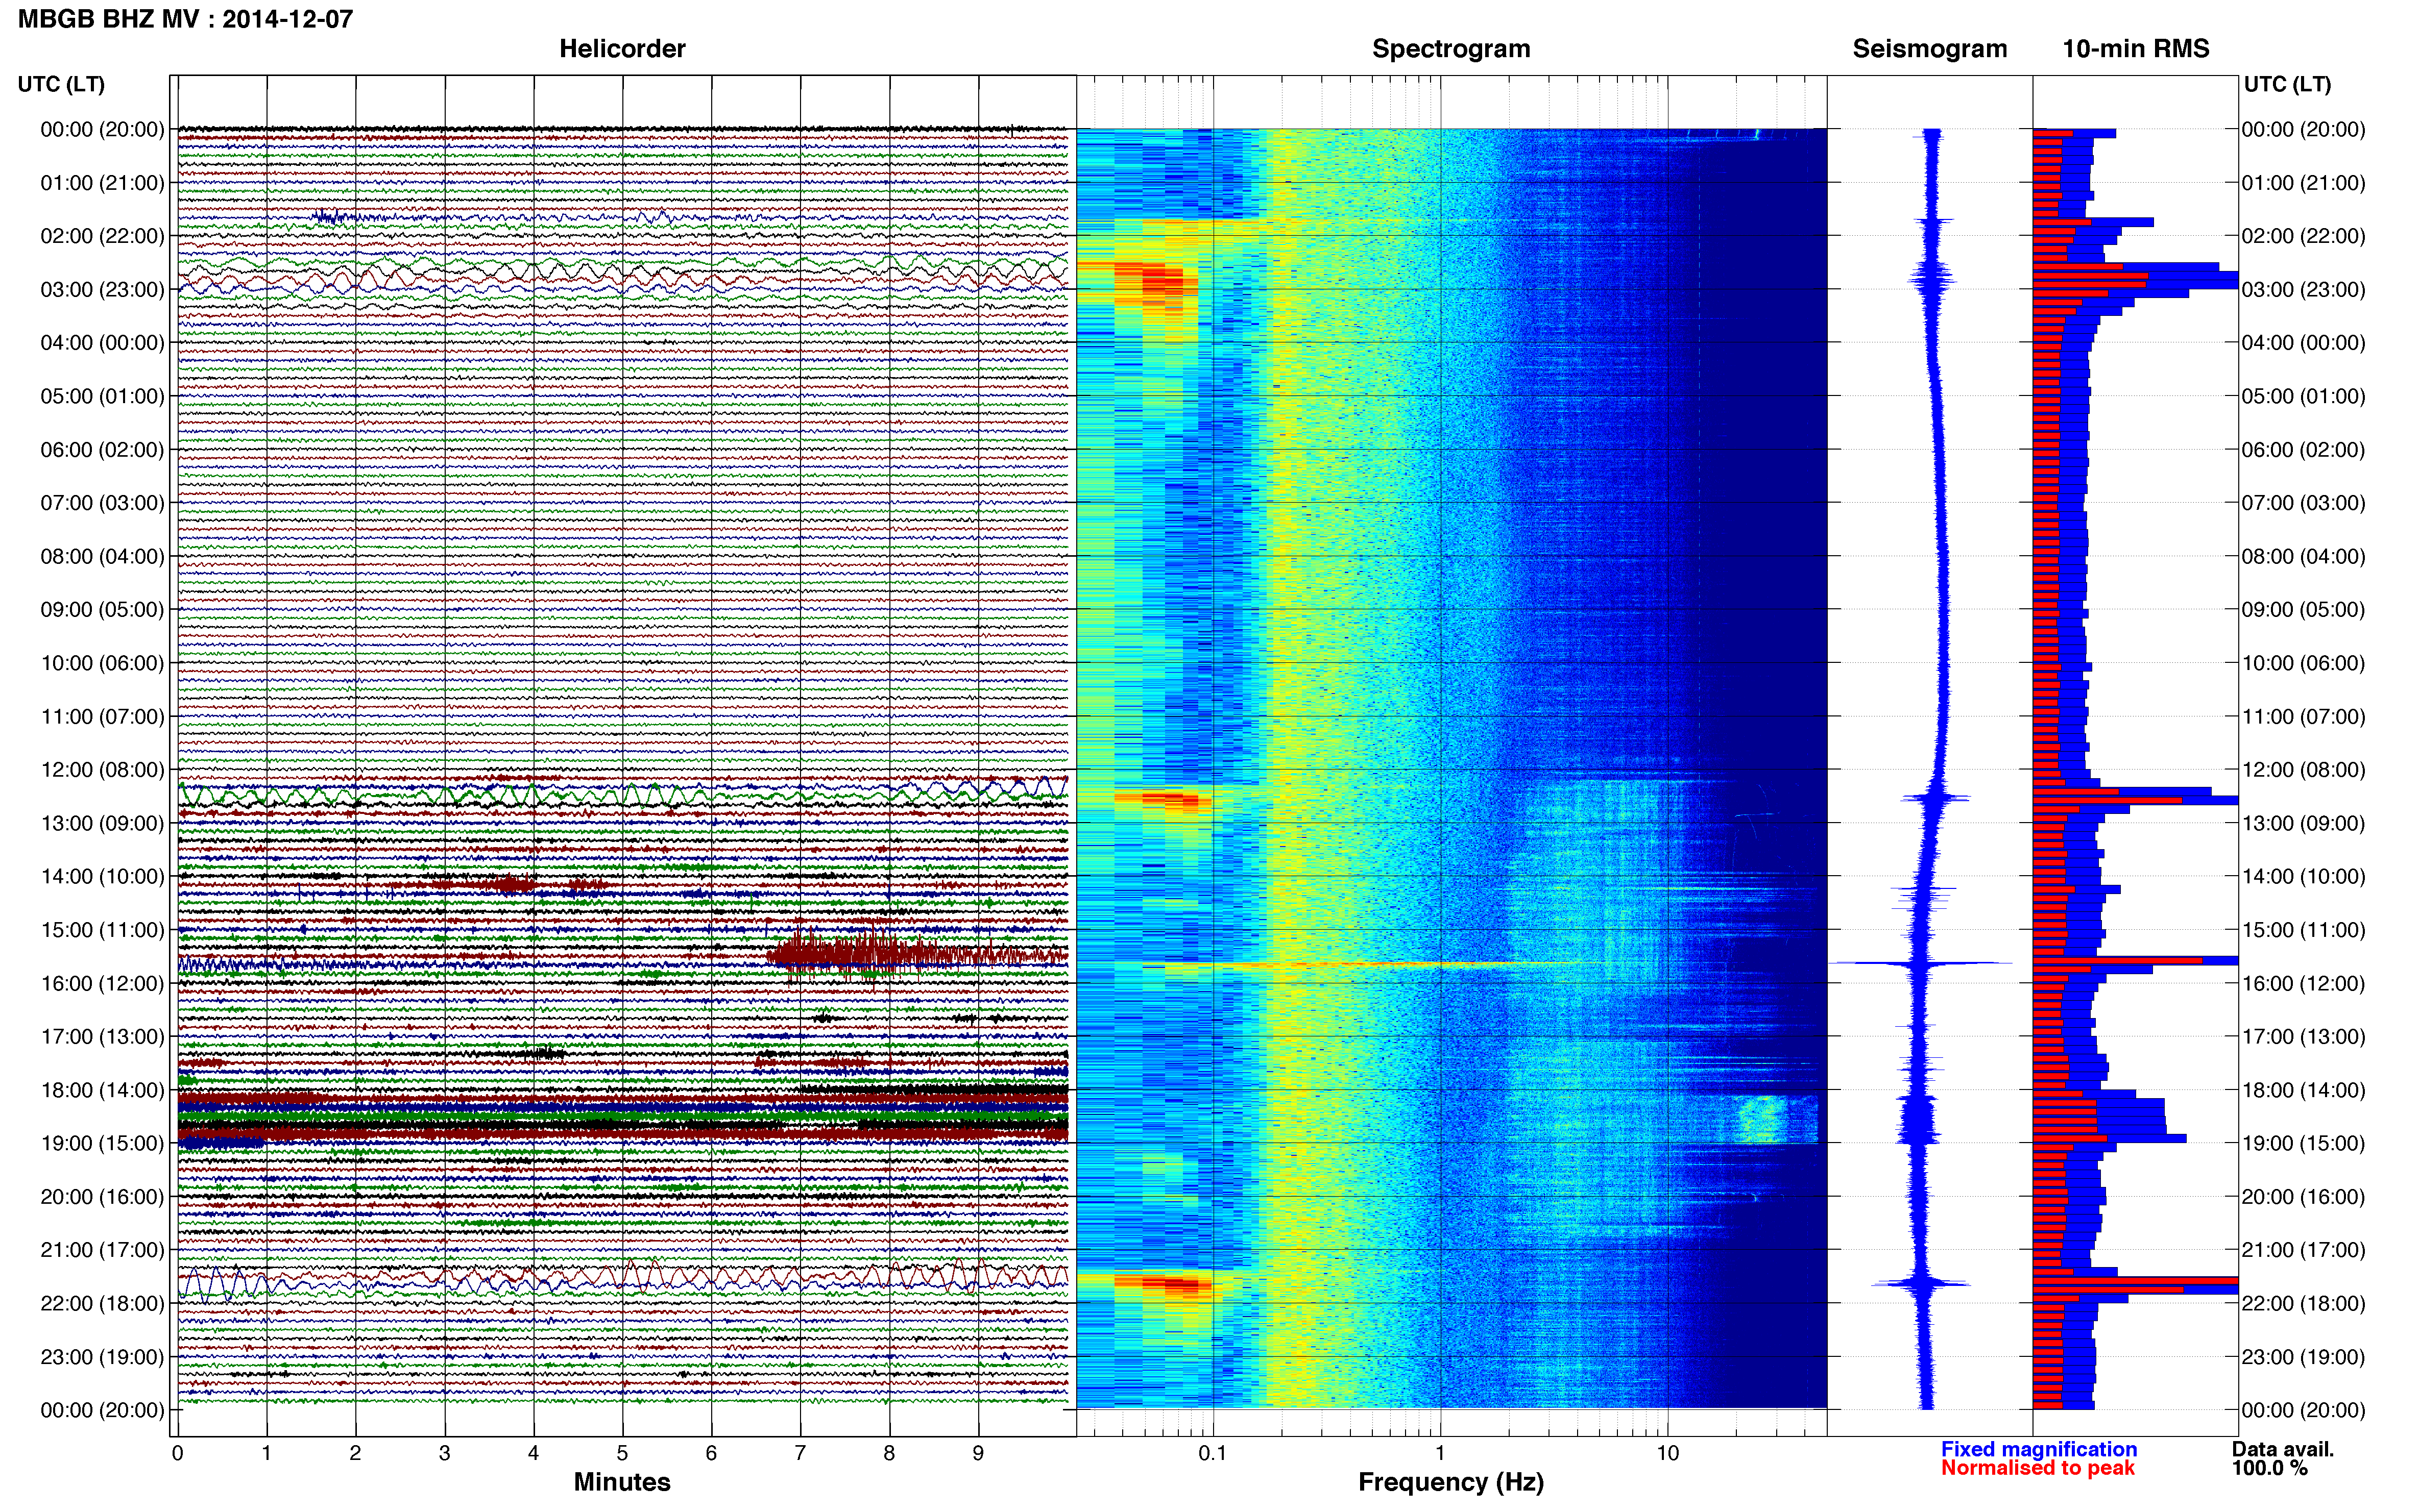
Task: Click the '1' frequency tick label
Action: coord(1441,1453)
